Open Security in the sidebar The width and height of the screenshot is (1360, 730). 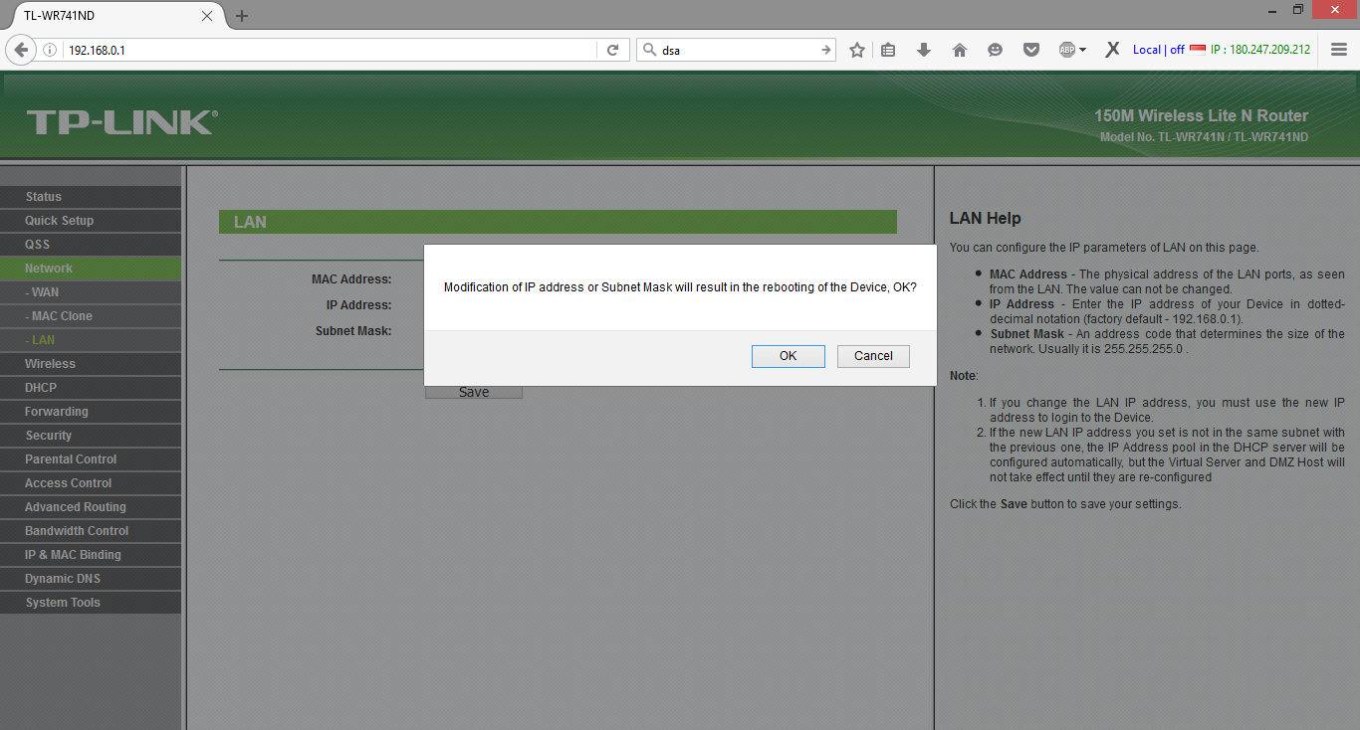pos(91,436)
